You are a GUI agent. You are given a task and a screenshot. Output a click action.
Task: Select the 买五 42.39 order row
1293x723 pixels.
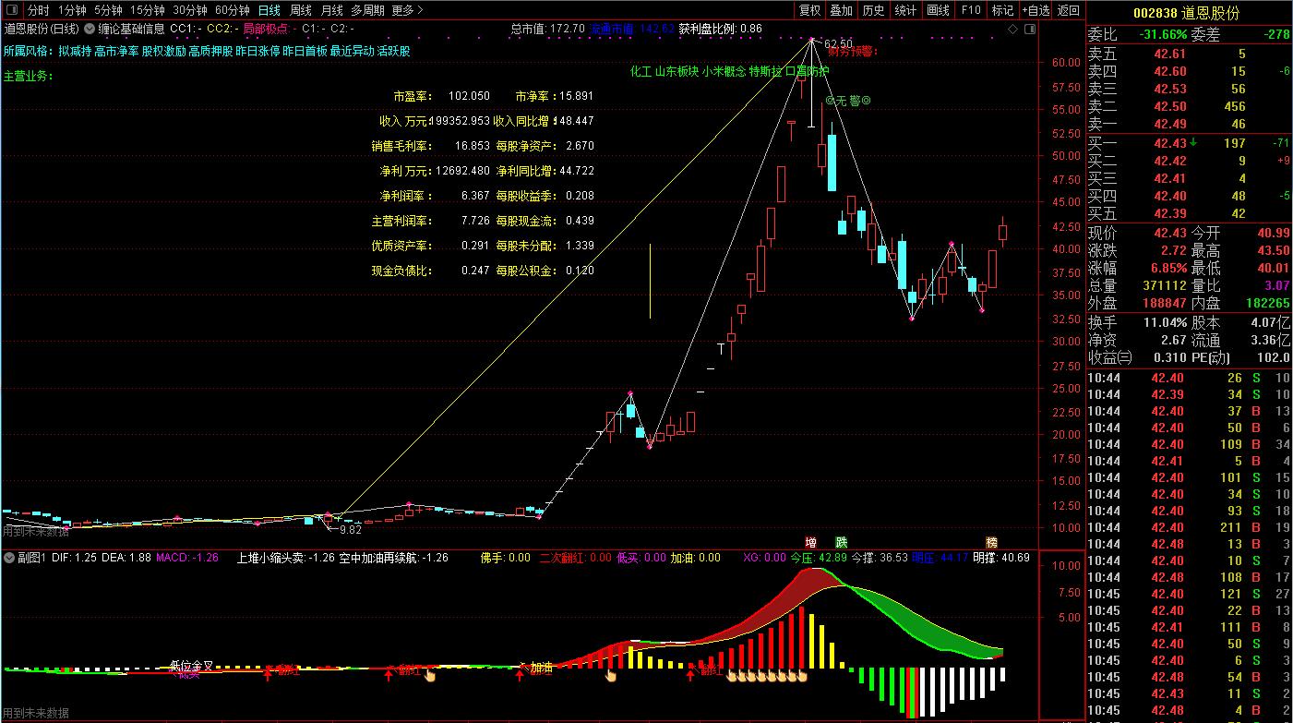click(1190, 213)
